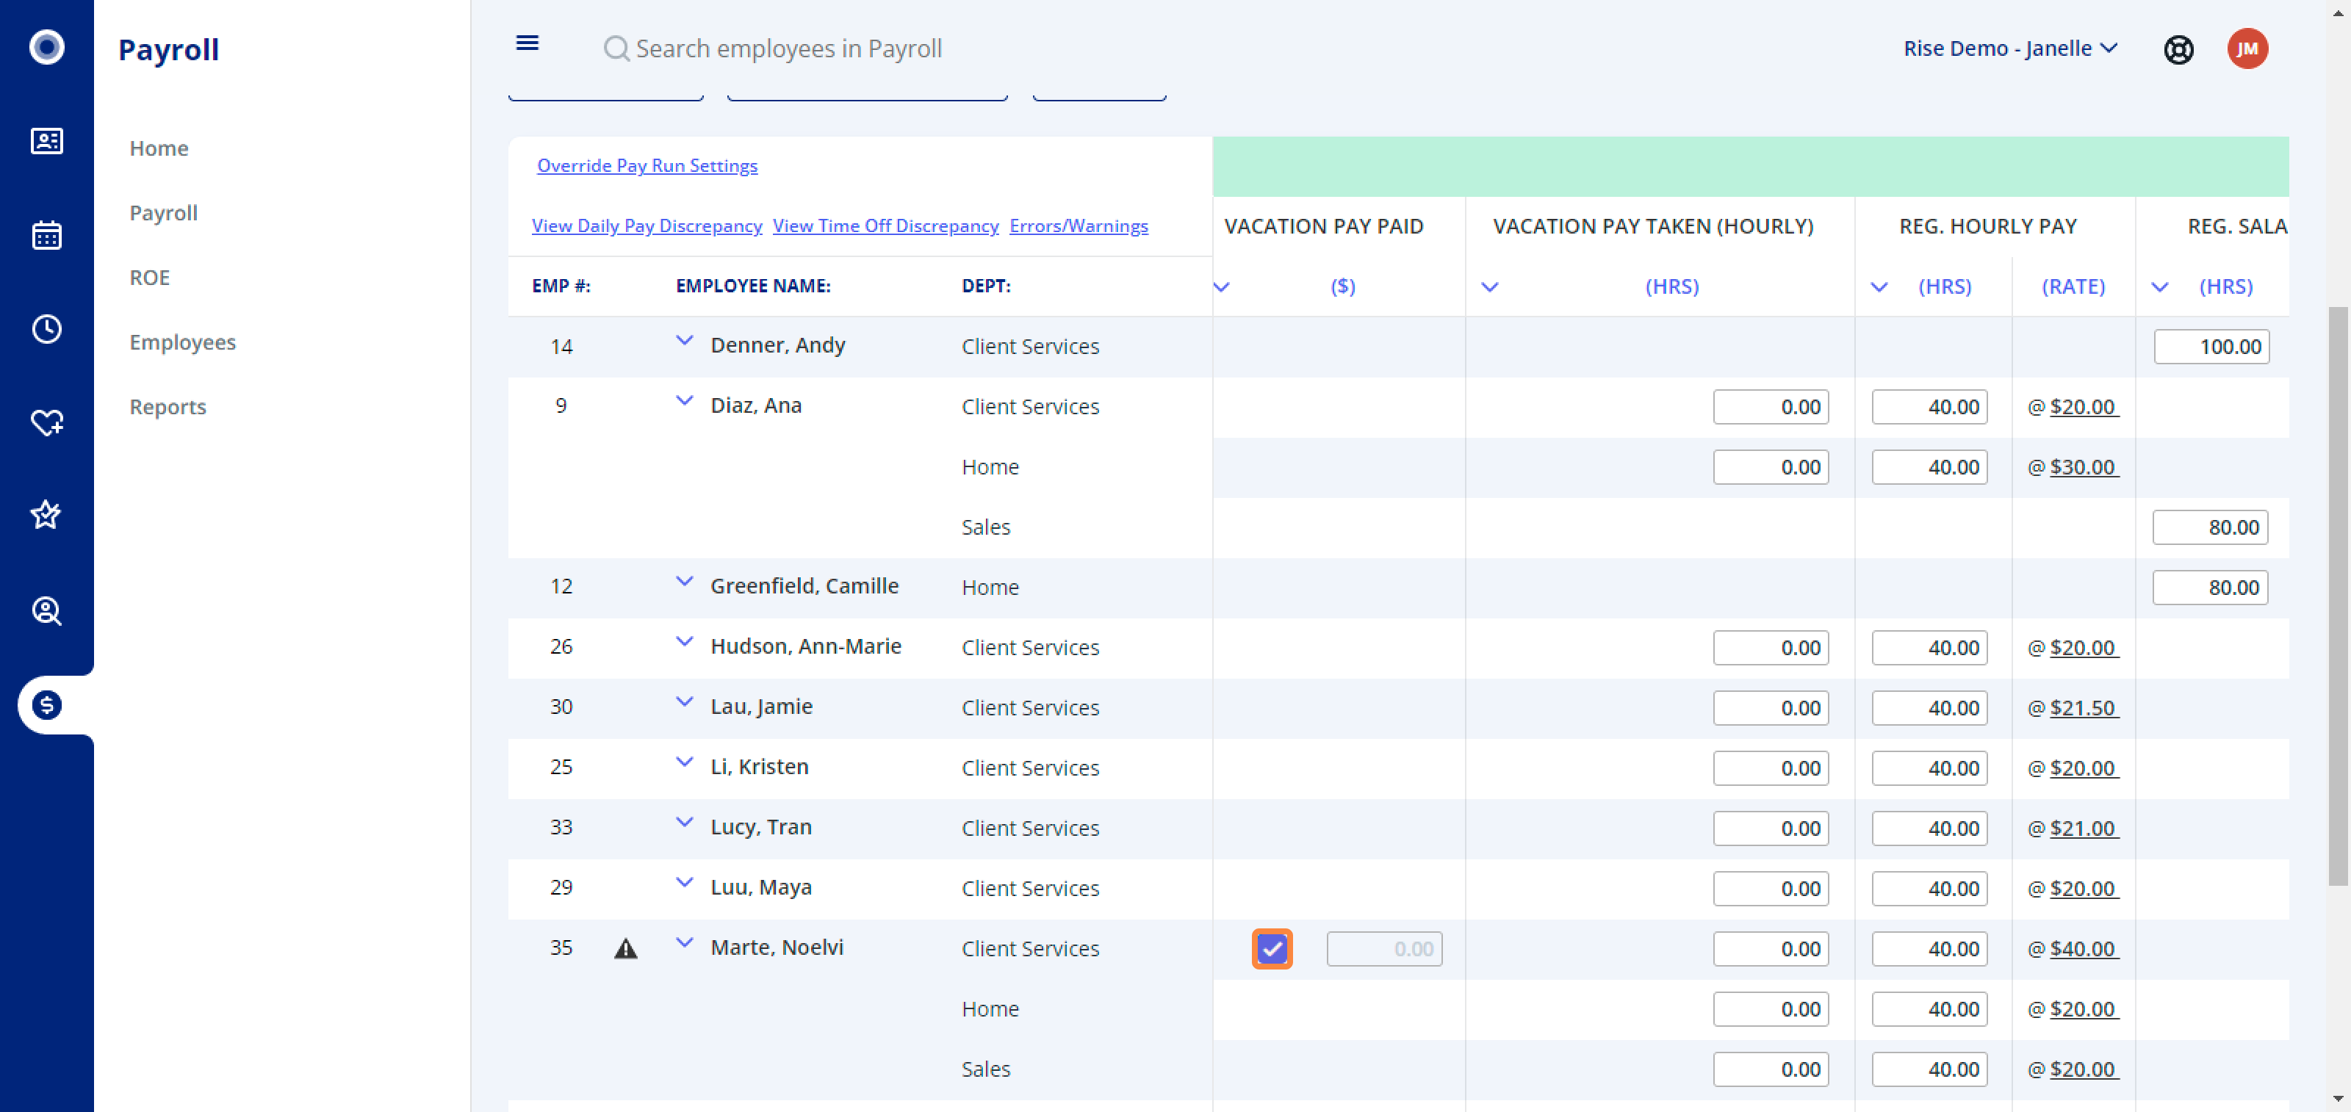2351x1112 pixels.
Task: Open Vacation Pay Taken (Hourly) column chevron
Action: coord(1489,287)
